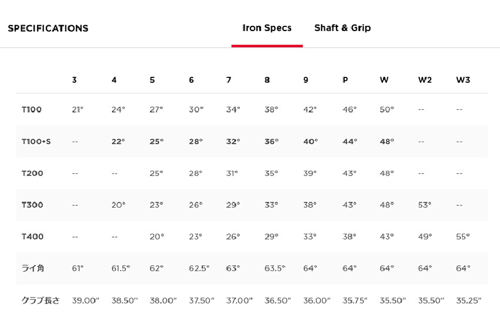Click the T100•S 7-iron 32° cell
Screen dimensions: 500x324
click(233, 141)
